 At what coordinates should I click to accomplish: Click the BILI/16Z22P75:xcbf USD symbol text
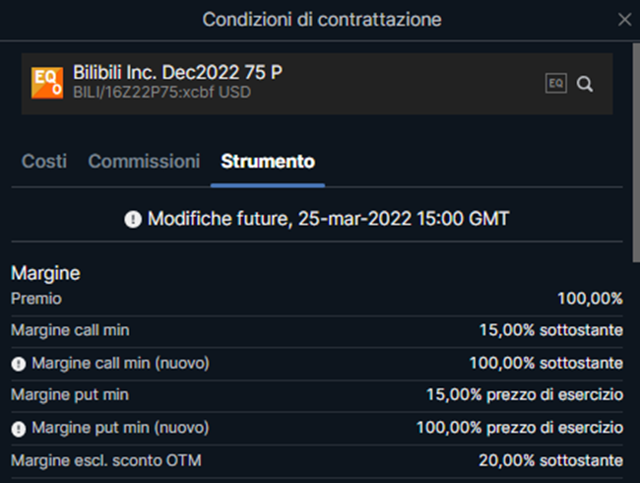161,93
